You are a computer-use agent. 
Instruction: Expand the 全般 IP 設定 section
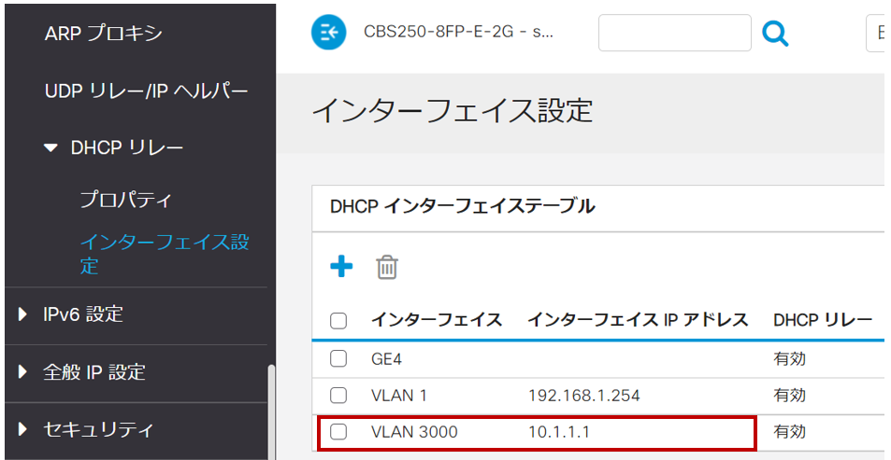[x=22, y=371]
